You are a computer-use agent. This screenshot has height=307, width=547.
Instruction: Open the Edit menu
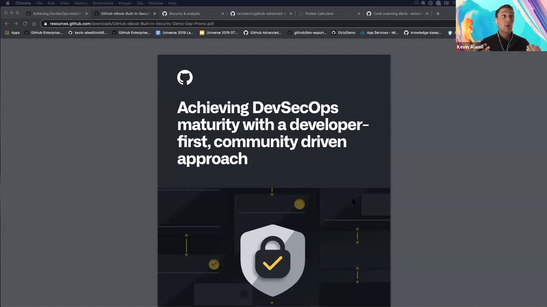click(51, 3)
